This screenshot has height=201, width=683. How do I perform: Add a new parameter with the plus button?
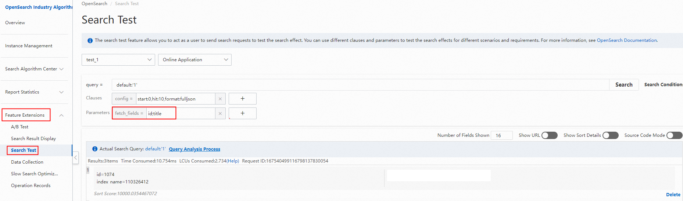coord(243,113)
